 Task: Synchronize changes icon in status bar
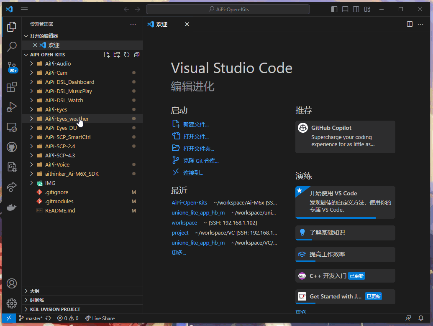(x=49, y=318)
